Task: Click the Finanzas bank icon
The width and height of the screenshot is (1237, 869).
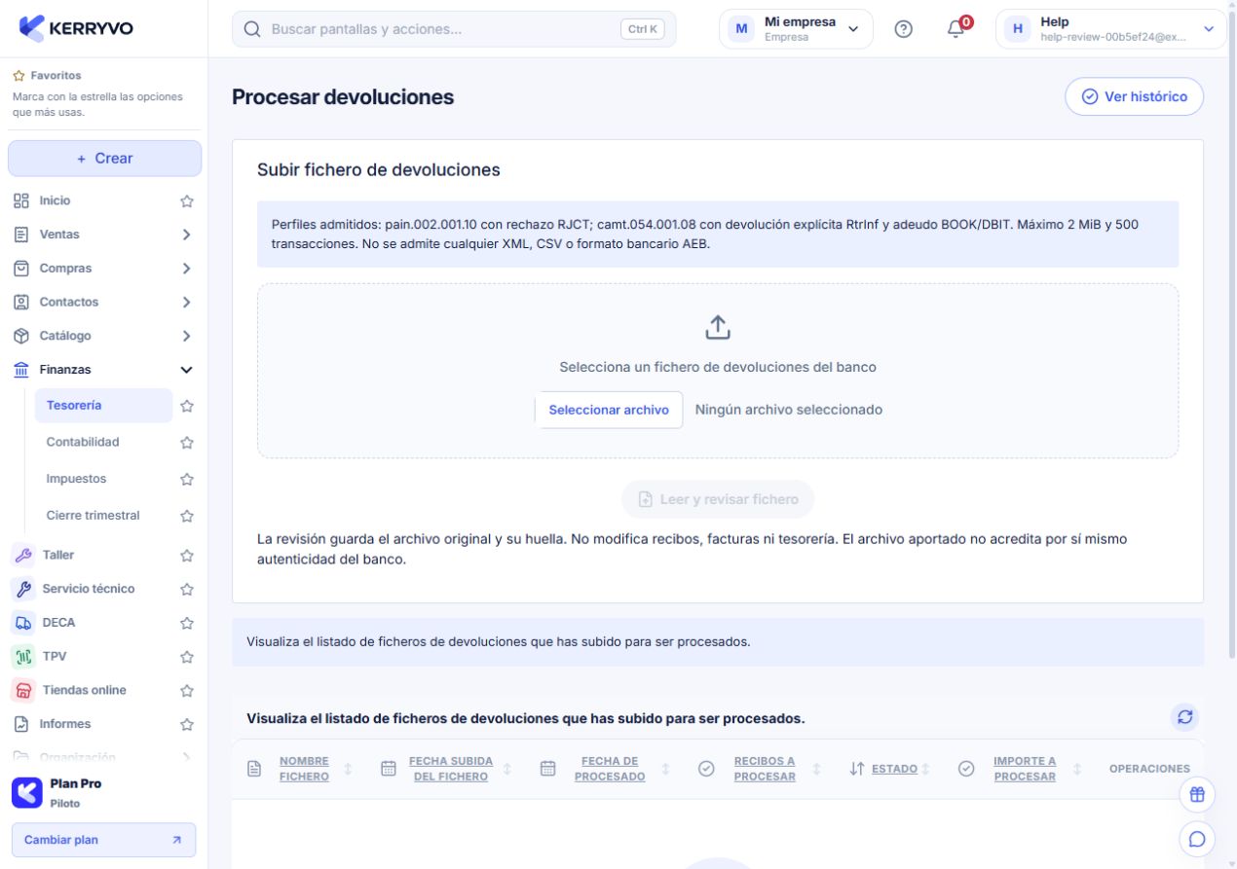Action: coord(21,370)
